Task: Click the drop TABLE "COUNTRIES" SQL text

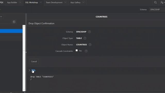Action: point(42,77)
